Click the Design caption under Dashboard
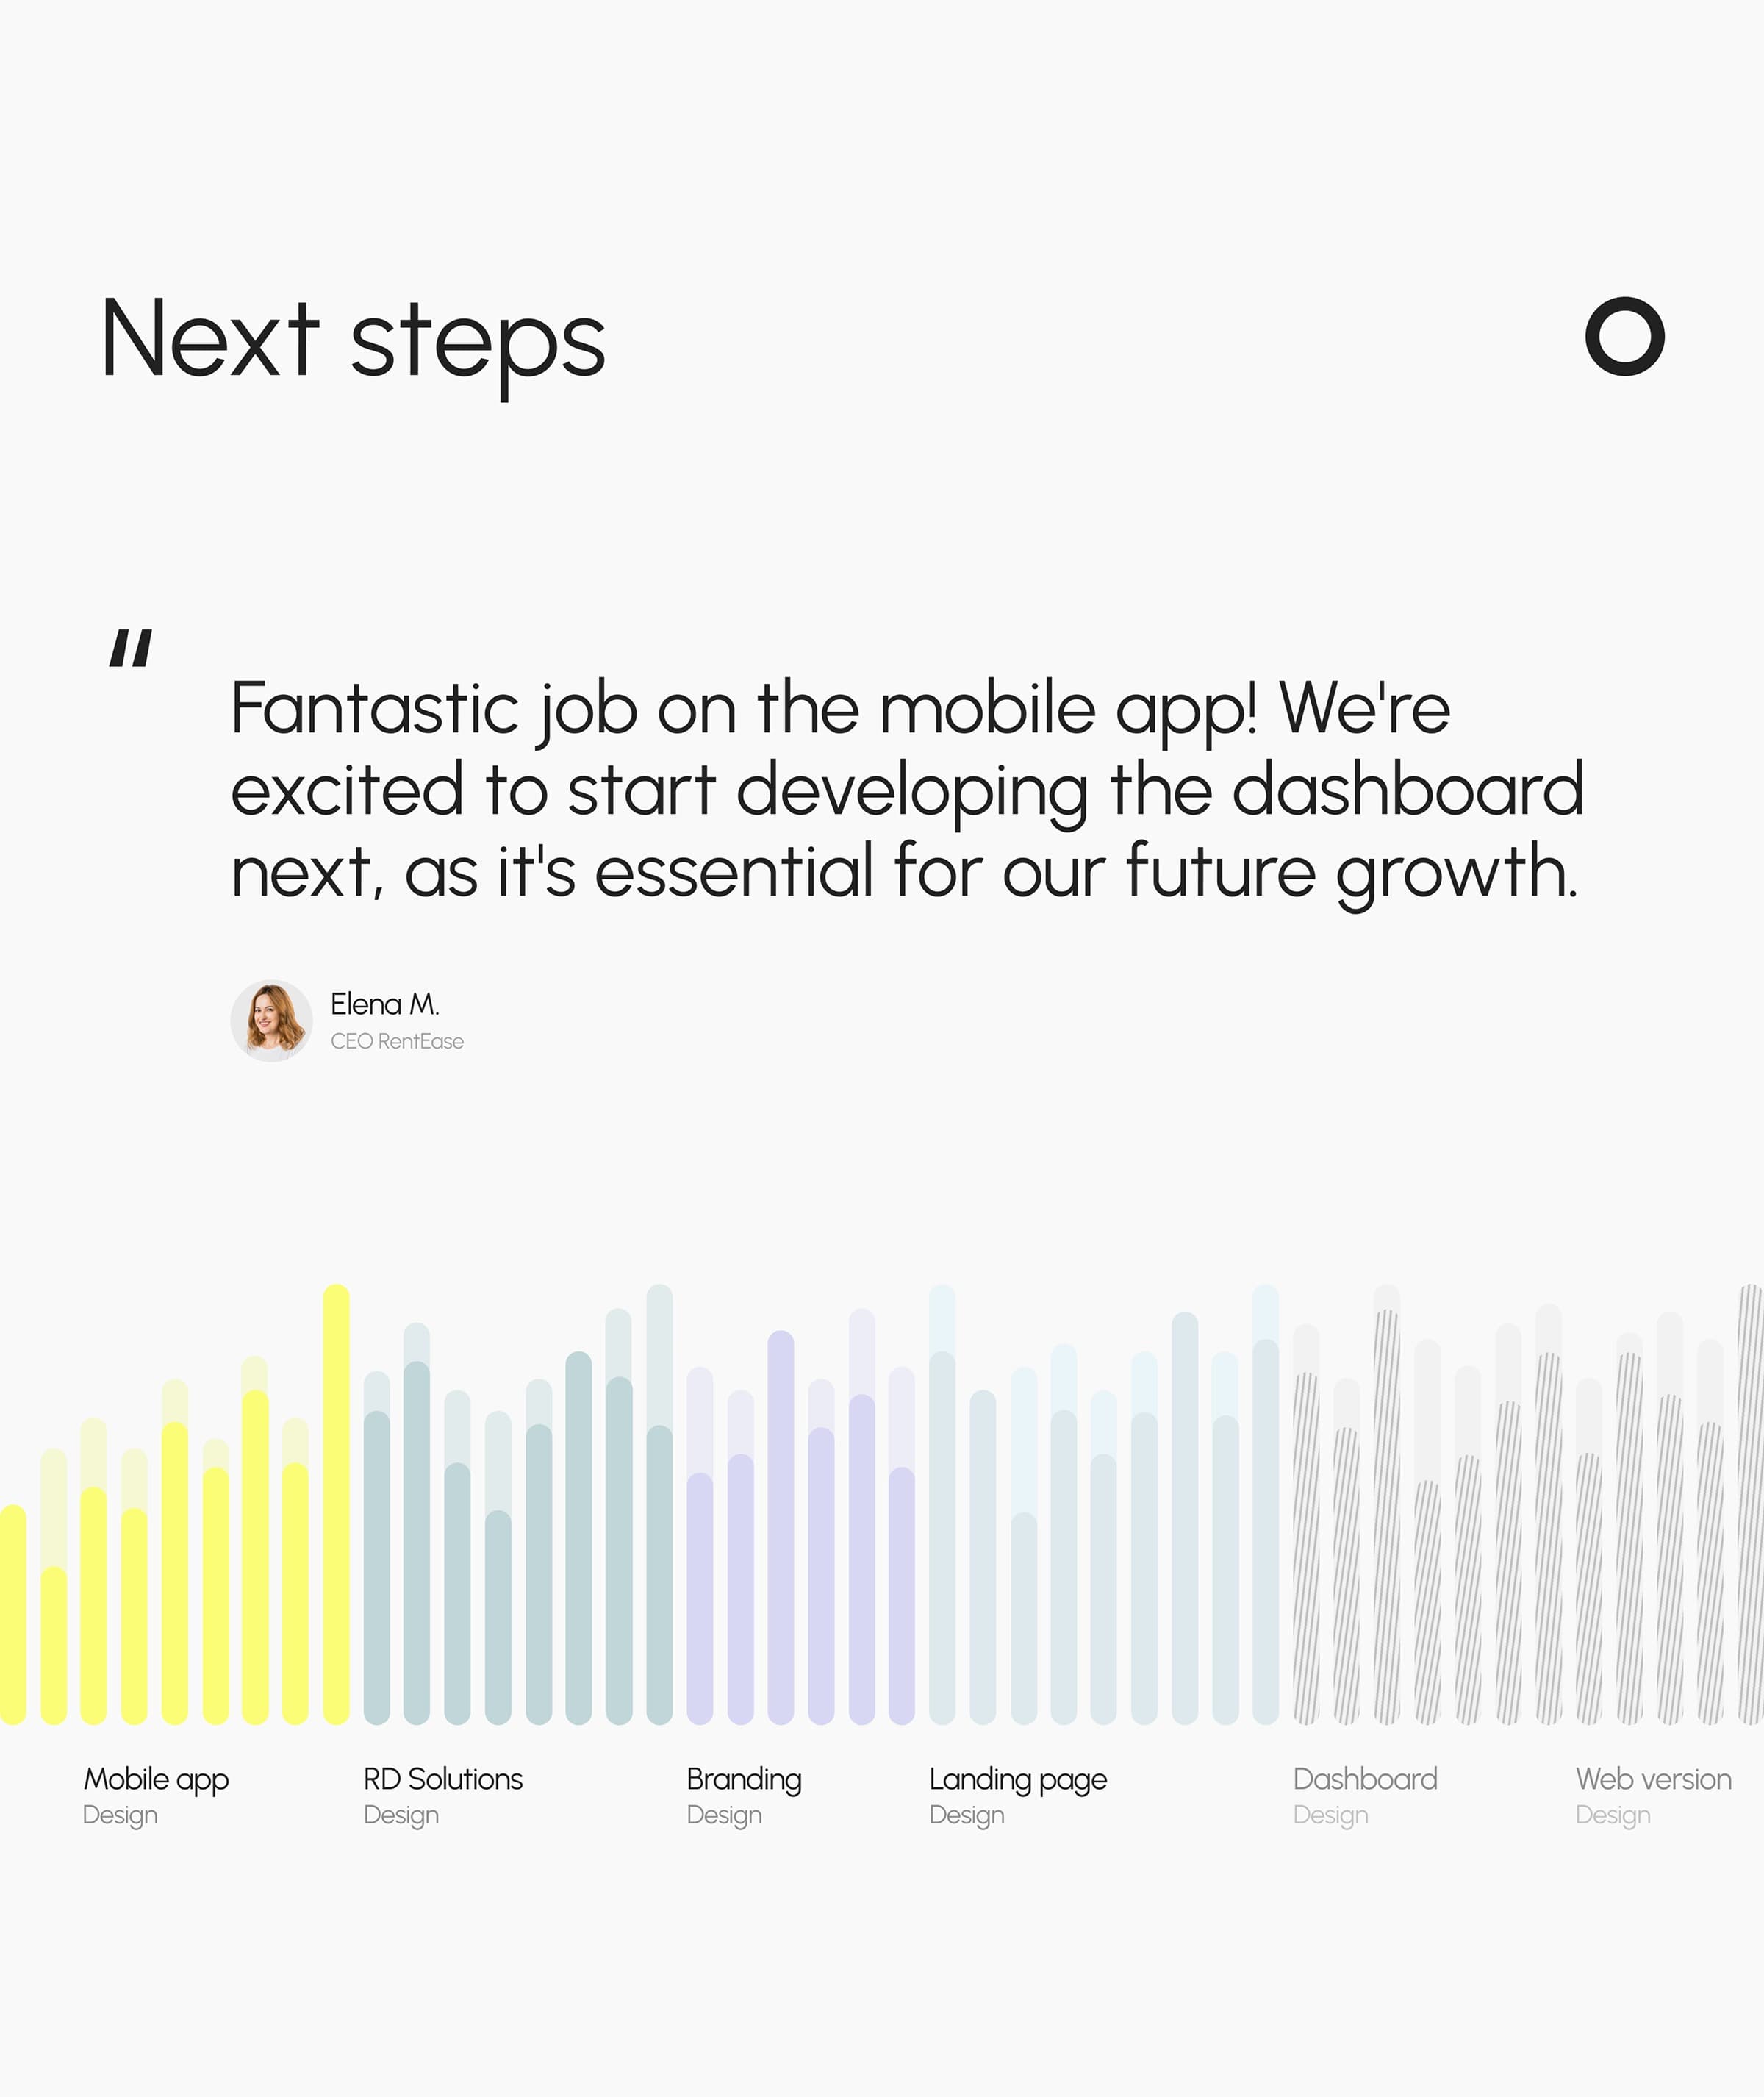1764x2097 pixels. [1330, 1815]
